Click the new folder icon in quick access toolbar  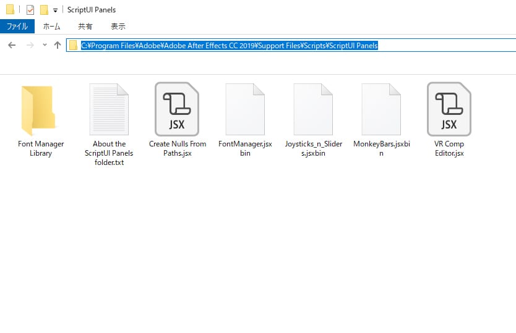point(44,10)
